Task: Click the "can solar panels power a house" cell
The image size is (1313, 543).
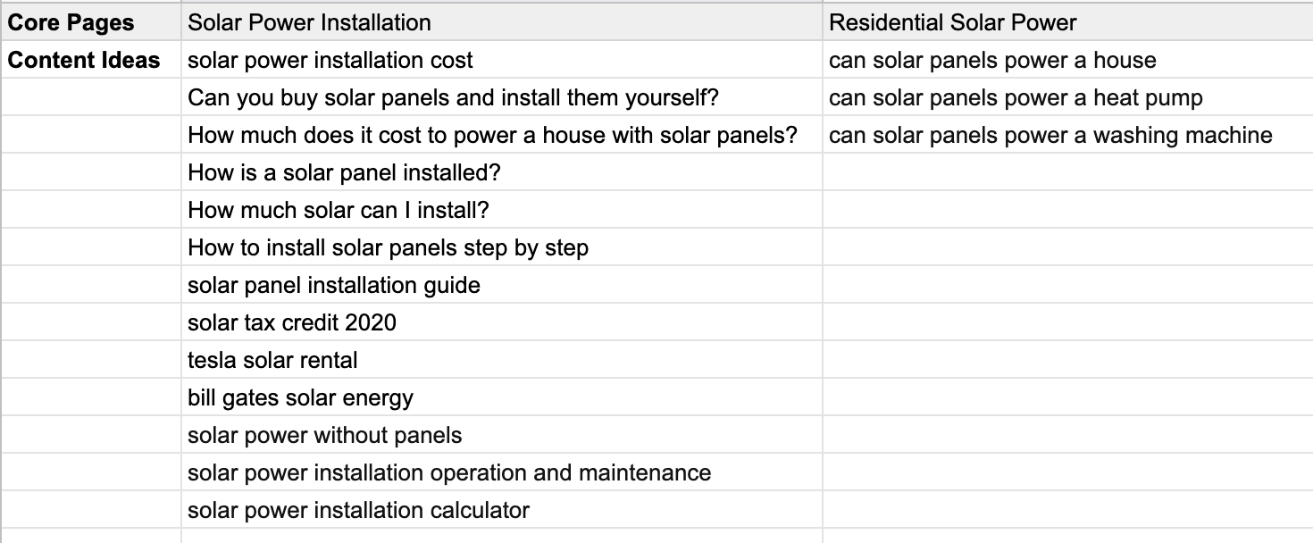Action: (992, 60)
